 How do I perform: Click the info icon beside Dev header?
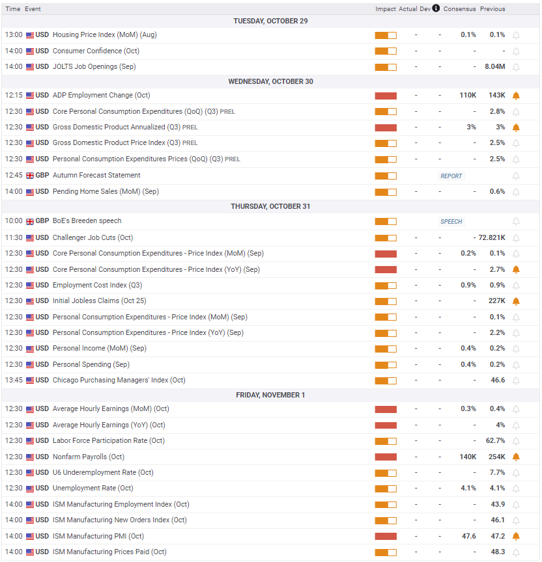436,8
